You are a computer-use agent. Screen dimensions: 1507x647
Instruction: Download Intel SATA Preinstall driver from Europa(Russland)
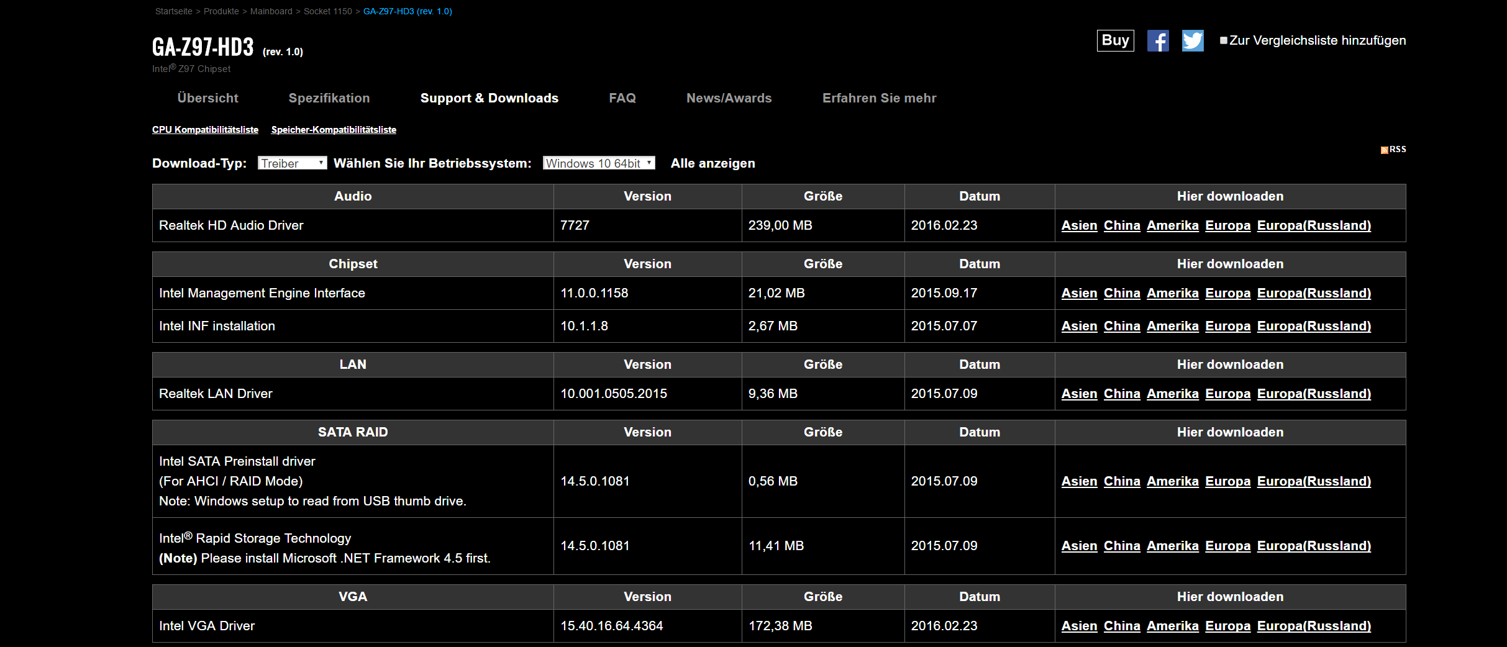(1314, 481)
